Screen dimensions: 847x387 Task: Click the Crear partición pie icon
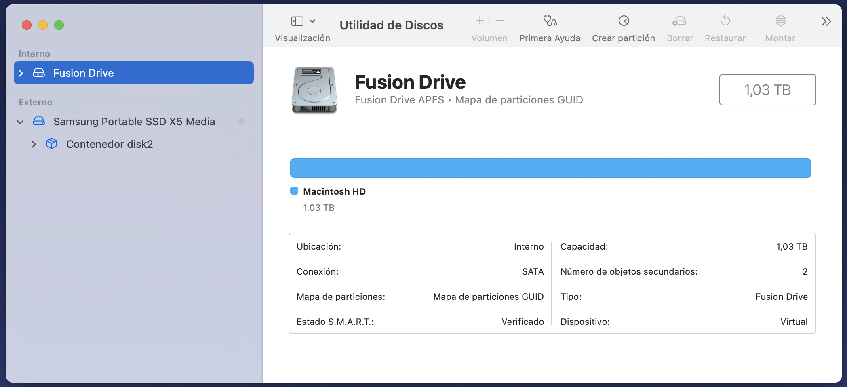[x=624, y=21]
